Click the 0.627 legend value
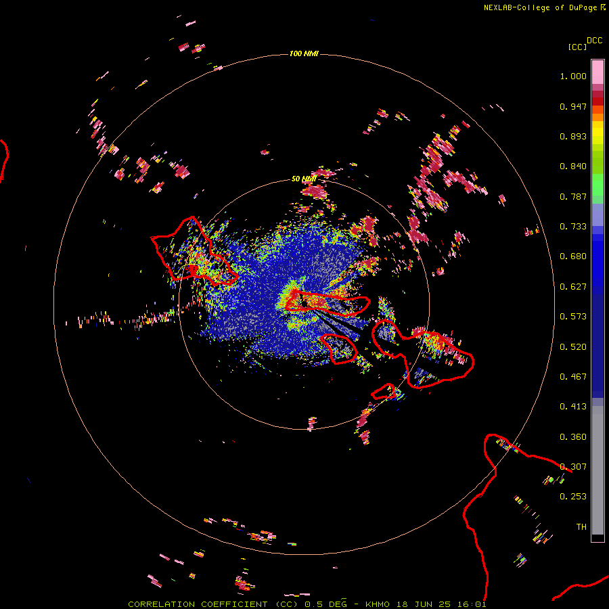The height and width of the screenshot is (609, 609). tap(573, 287)
